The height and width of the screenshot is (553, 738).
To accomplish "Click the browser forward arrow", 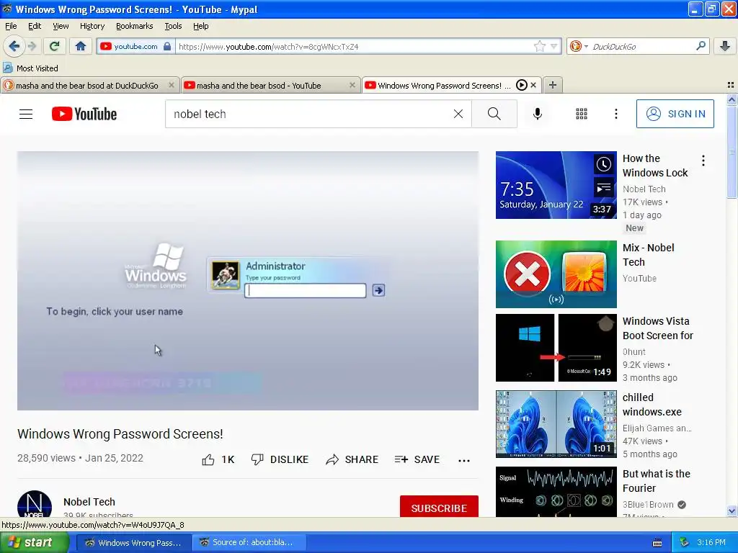I will tap(32, 46).
